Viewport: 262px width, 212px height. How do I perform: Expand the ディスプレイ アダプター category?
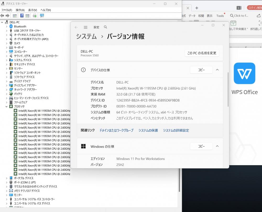pos(7,85)
